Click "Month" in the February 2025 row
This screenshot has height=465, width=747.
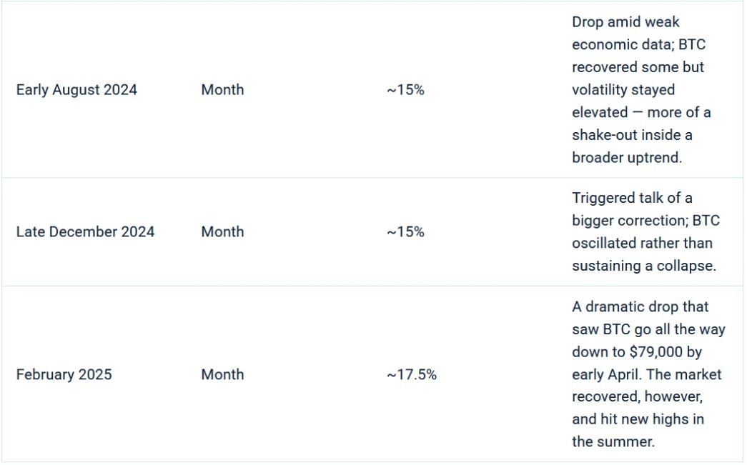click(222, 374)
